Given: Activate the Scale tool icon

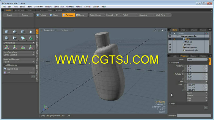Looking at the screenshot, I should pos(31,47).
